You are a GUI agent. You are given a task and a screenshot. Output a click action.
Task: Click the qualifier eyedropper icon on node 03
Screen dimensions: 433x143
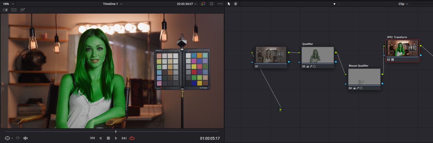tap(311, 66)
